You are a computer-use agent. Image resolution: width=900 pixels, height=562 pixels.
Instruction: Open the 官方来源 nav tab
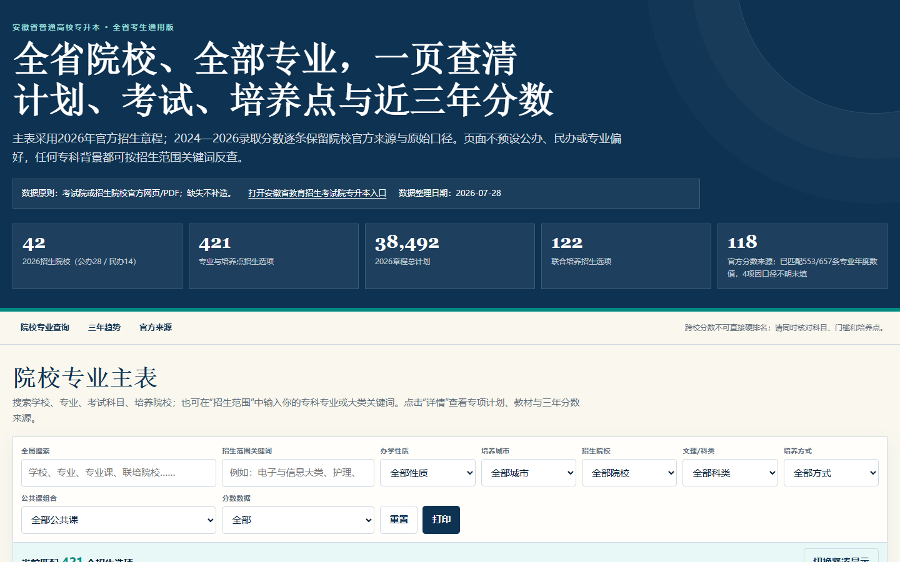pyautogui.click(x=156, y=327)
